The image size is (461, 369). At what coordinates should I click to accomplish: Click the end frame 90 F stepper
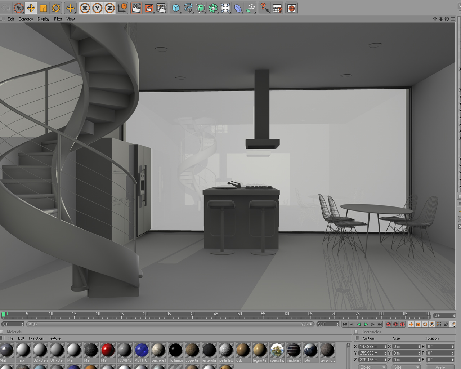pyautogui.click(x=337, y=324)
